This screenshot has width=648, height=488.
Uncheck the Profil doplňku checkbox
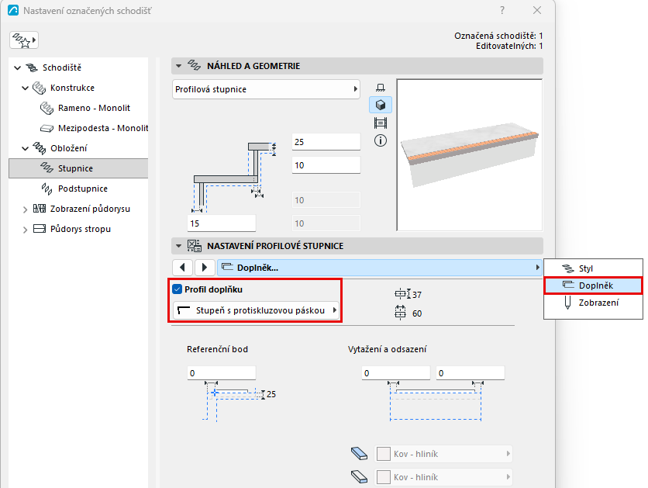(x=177, y=289)
